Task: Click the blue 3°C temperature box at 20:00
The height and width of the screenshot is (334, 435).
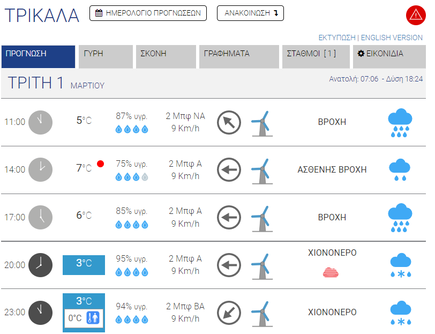Action: coord(84,265)
